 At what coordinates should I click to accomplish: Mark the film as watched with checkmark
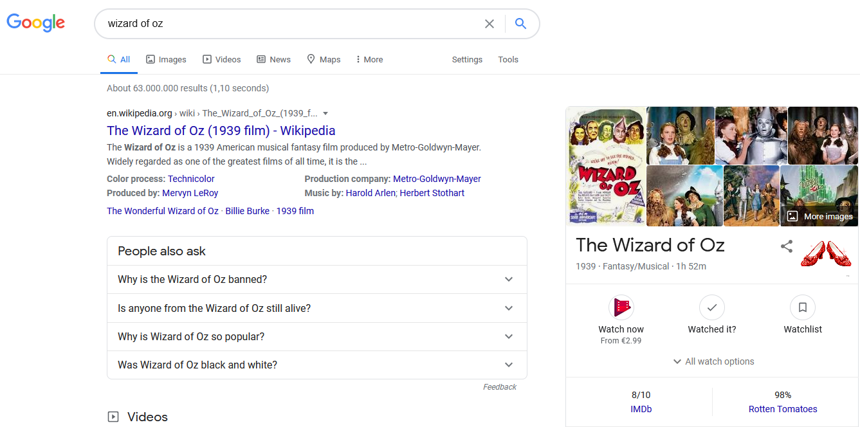click(712, 307)
